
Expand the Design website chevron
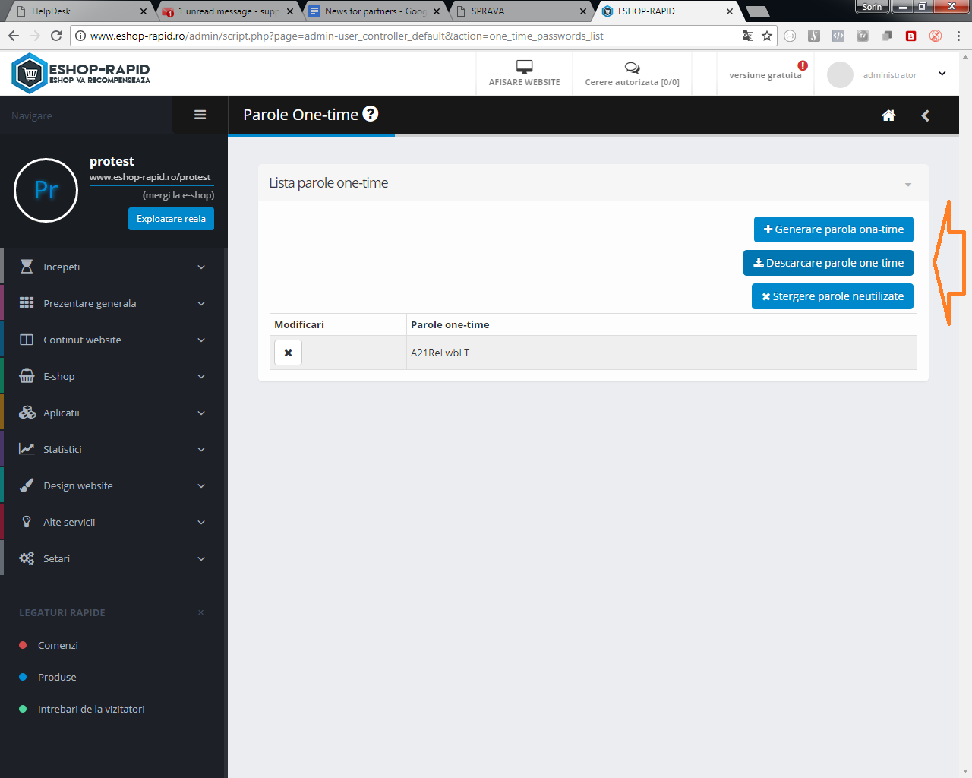[201, 485]
